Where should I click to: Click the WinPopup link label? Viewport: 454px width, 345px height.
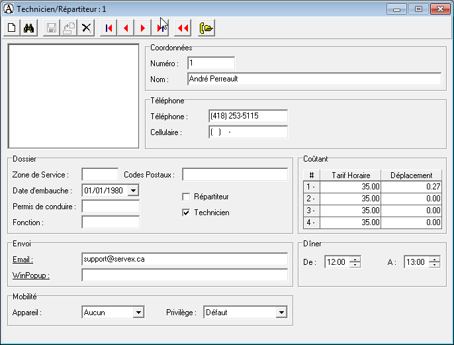coord(30,275)
